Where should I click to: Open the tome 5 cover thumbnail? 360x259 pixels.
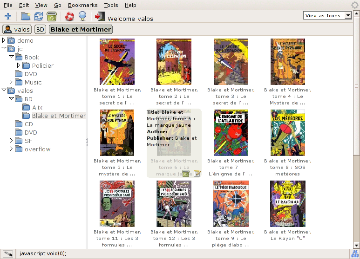[x=117, y=133]
